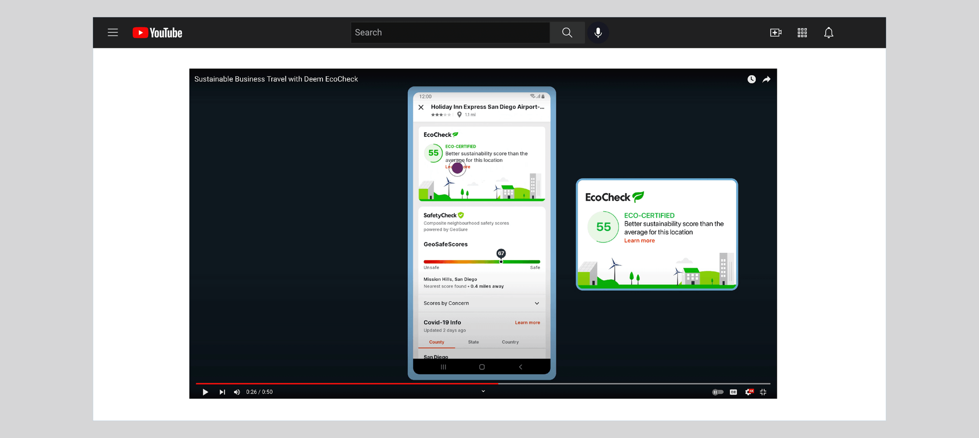Open the YouTube apps grid
Viewport: 979px width, 438px height.
tap(802, 33)
